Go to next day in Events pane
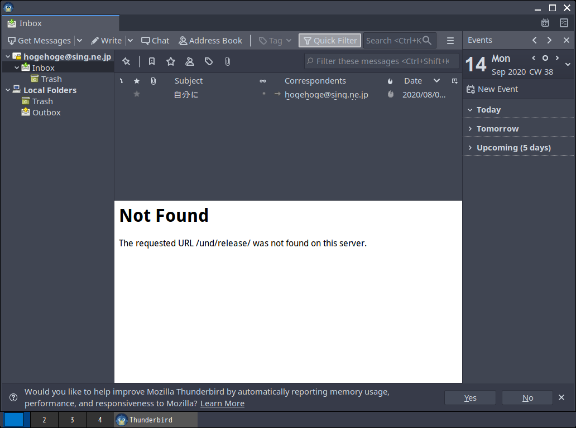 pos(557,58)
